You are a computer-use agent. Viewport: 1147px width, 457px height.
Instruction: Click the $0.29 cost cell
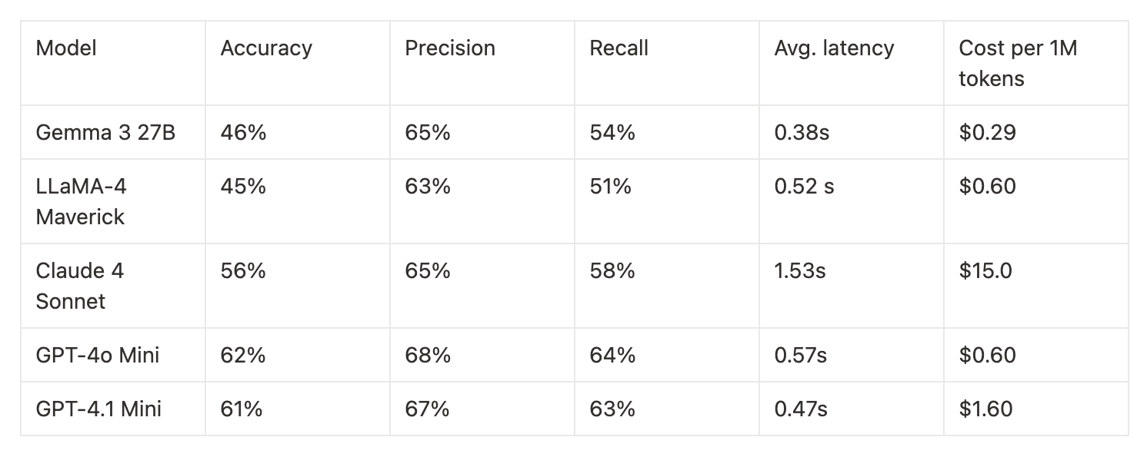tap(1036, 132)
